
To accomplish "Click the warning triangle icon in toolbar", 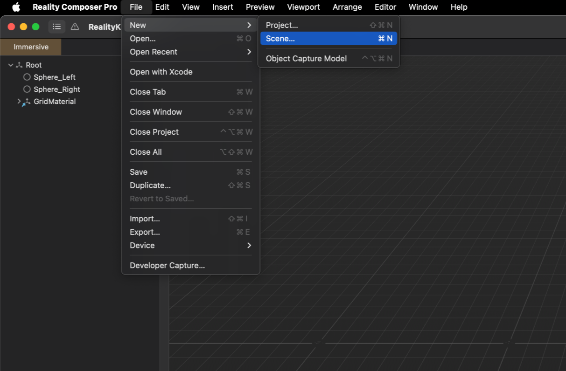I will click(x=75, y=27).
